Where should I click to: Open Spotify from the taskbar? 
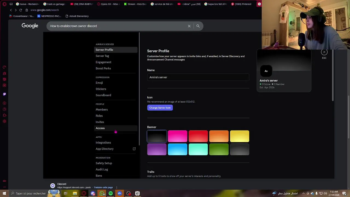point(110,193)
